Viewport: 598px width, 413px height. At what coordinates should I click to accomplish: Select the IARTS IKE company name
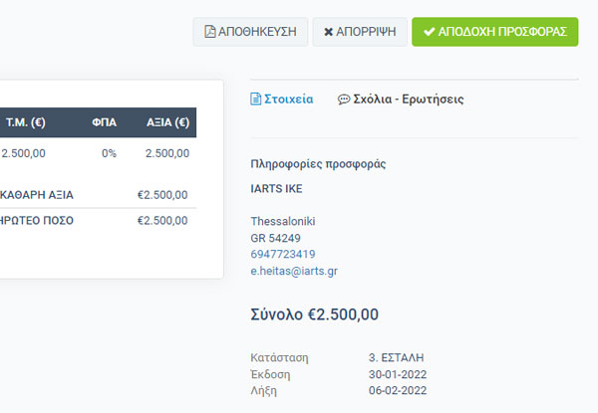coord(276,188)
